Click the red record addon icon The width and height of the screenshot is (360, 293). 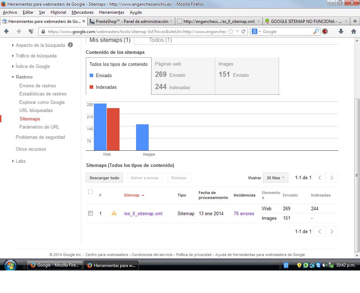325,31
